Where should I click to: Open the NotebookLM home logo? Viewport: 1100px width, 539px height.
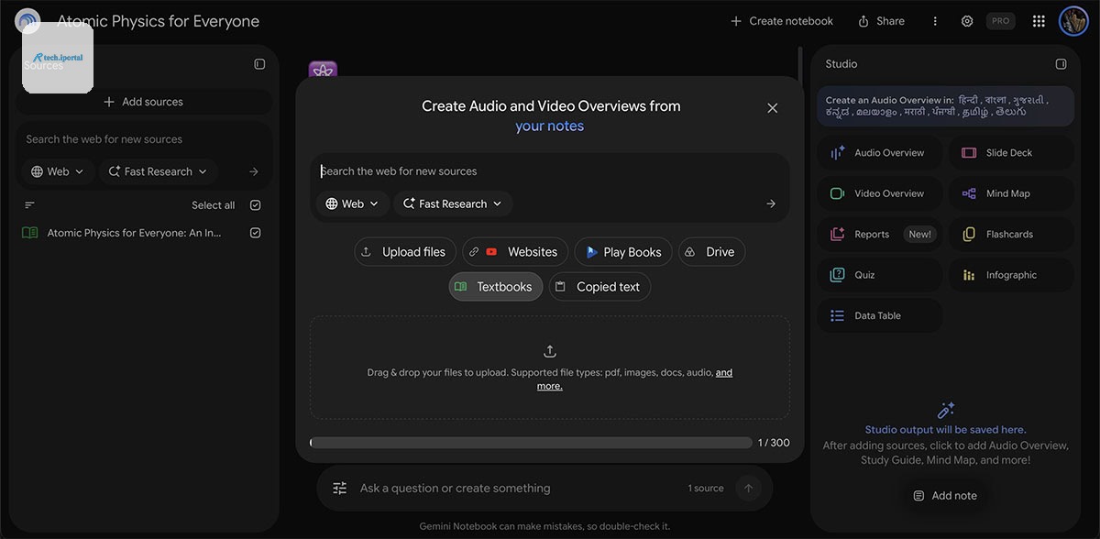(x=27, y=20)
